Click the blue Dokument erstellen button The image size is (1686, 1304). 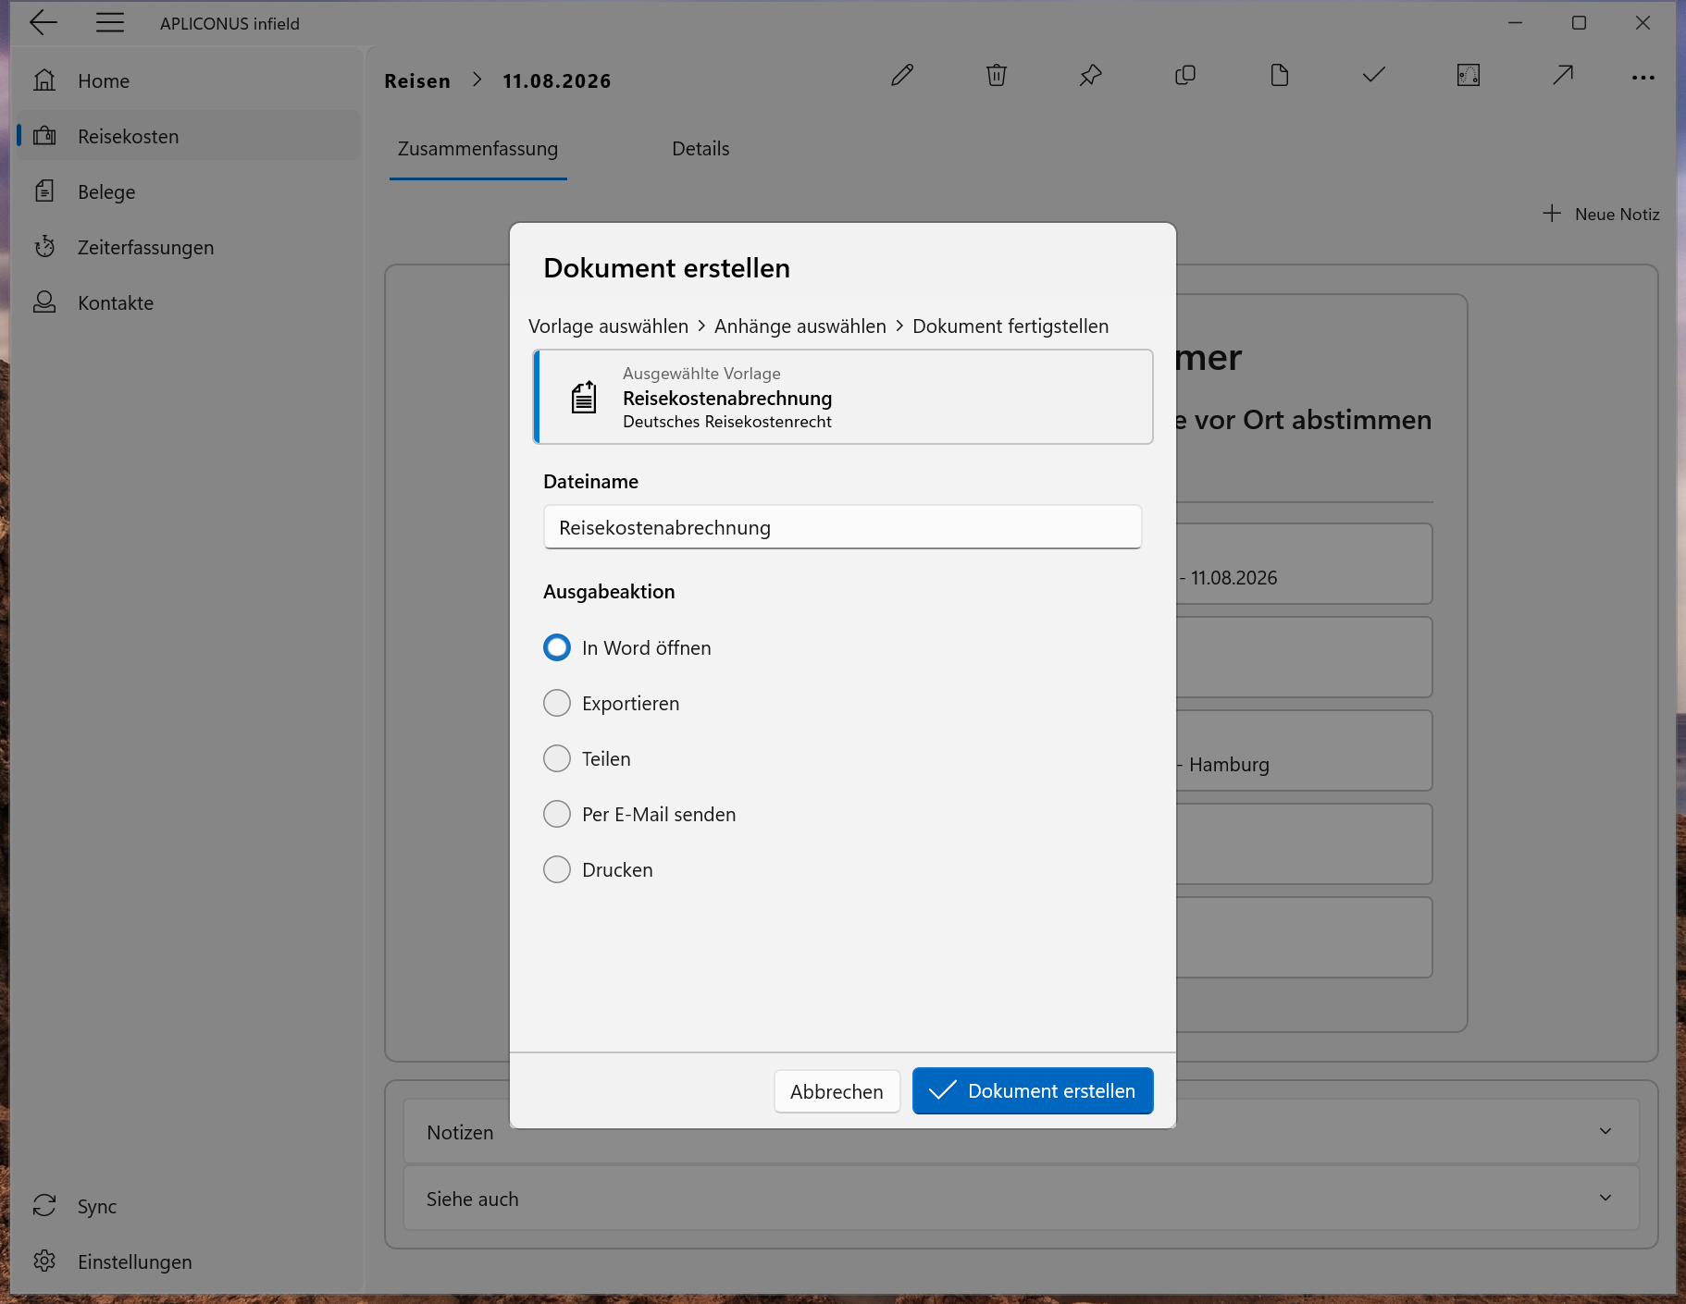pos(1033,1091)
